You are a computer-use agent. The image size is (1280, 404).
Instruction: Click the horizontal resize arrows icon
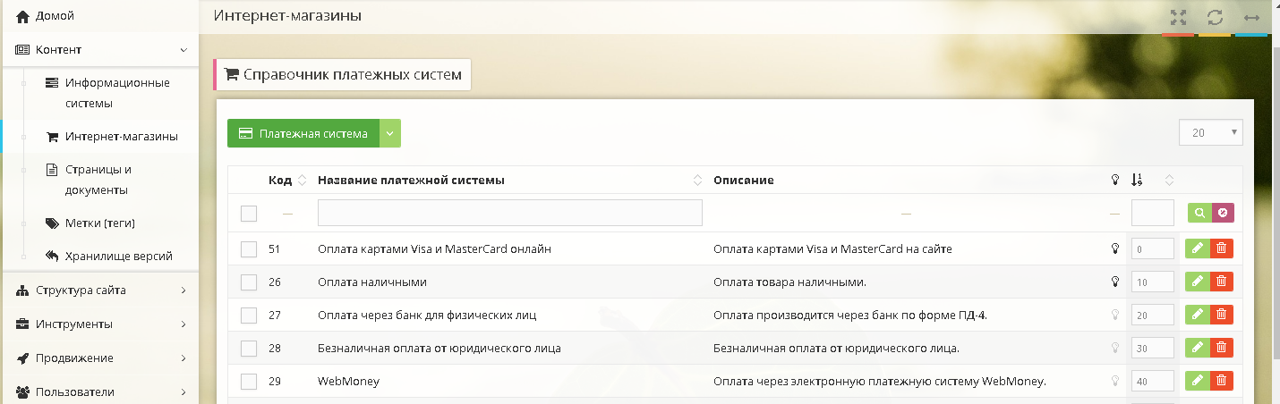1251,17
